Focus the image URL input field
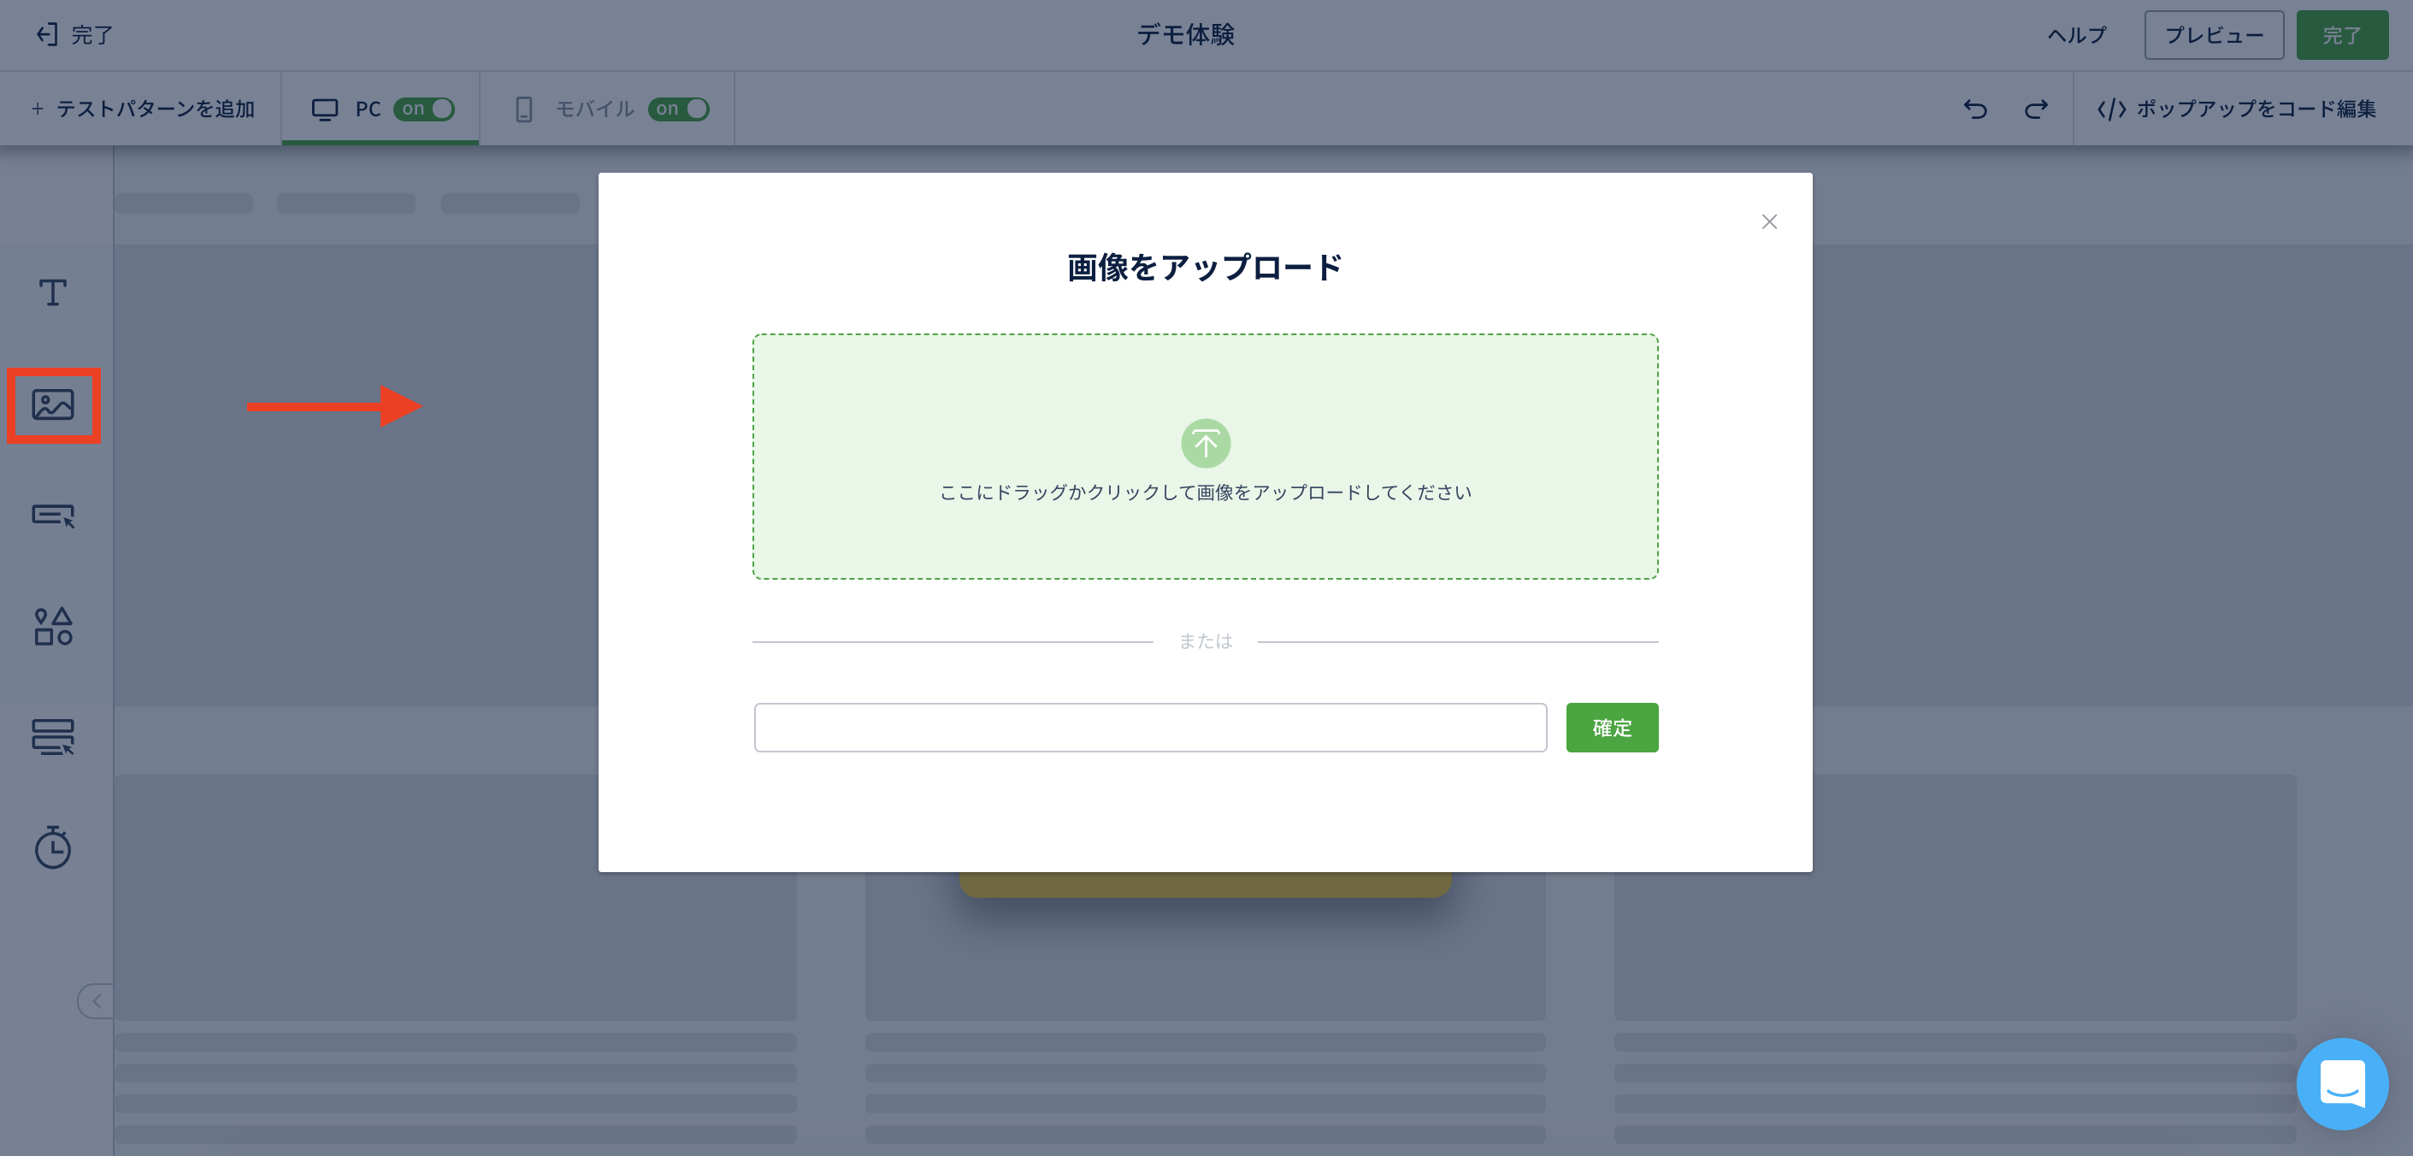Viewport: 2413px width, 1156px height. pos(1150,728)
